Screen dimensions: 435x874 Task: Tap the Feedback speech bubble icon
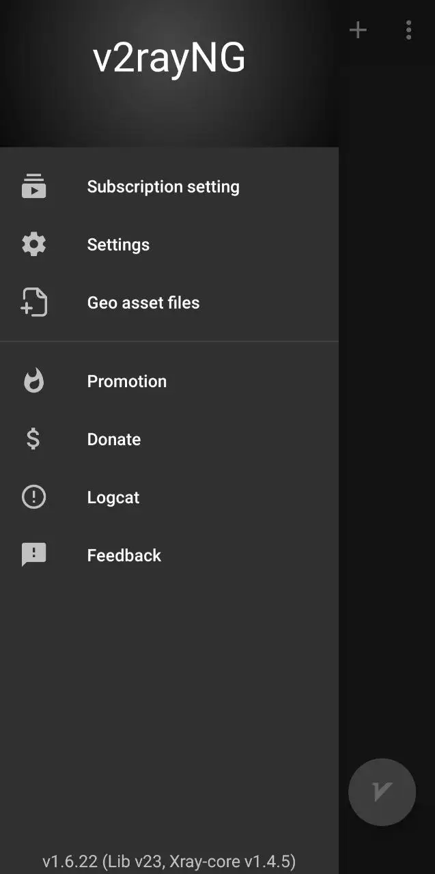pos(33,555)
